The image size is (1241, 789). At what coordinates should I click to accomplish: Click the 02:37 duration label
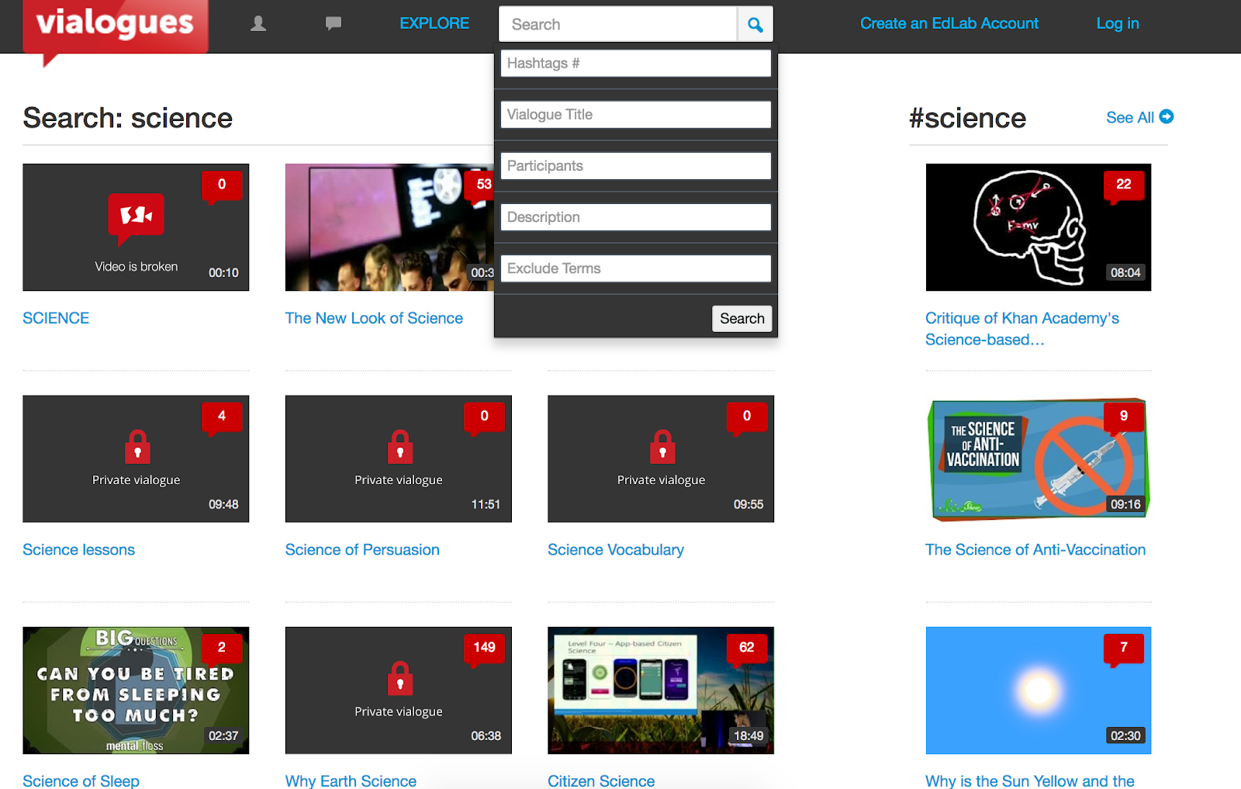click(223, 735)
